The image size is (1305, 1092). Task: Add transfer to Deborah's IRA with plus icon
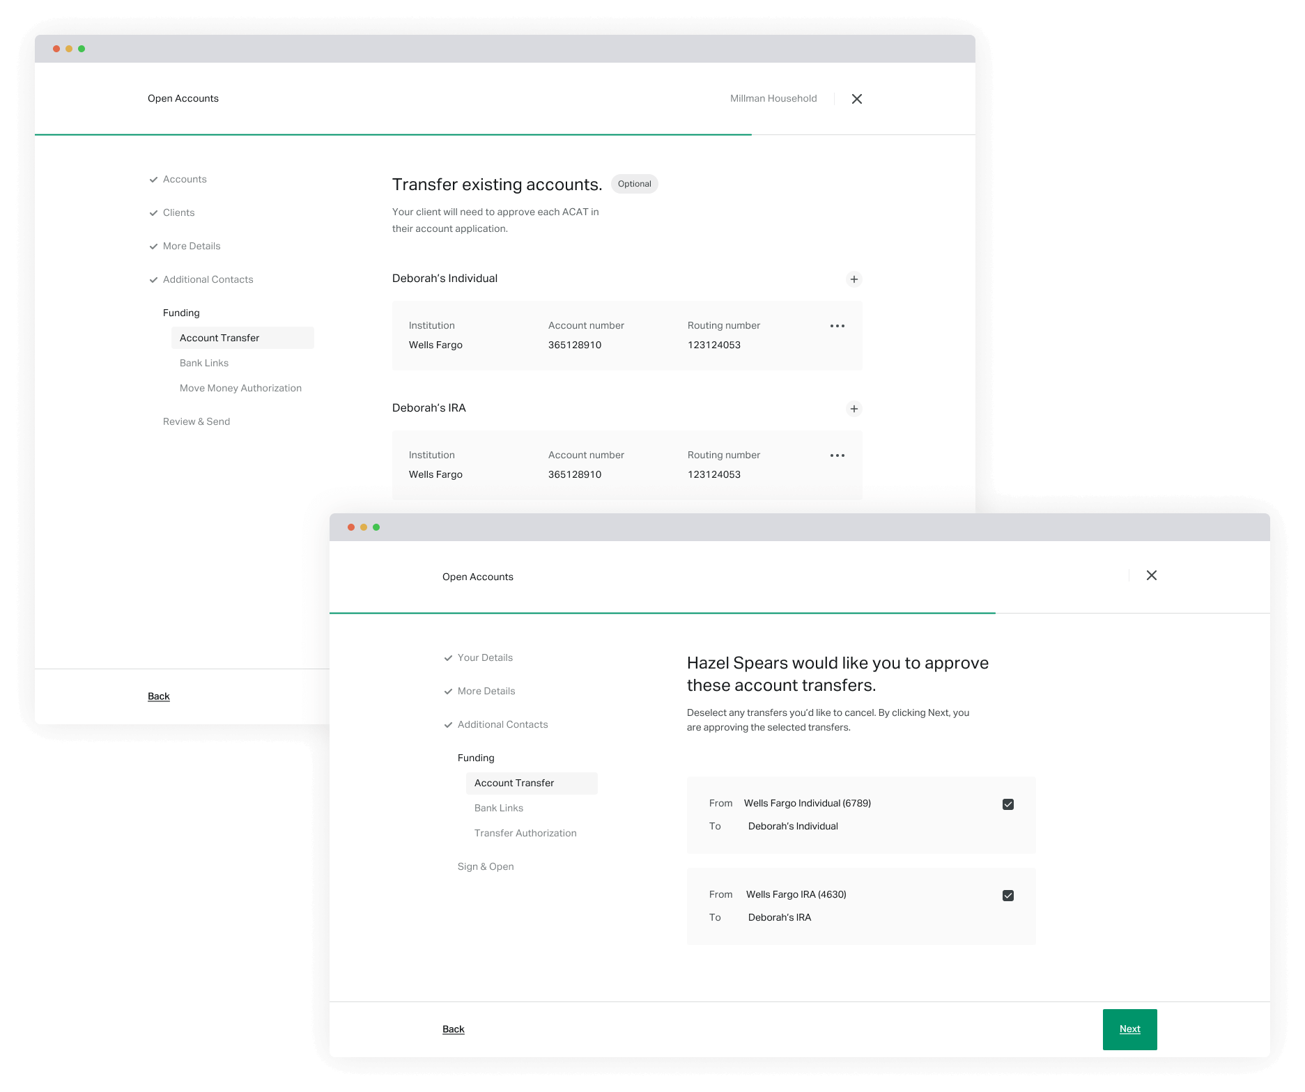[854, 409]
